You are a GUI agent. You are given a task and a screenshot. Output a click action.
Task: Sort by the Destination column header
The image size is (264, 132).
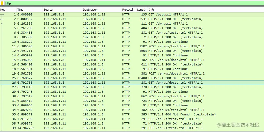102,10
